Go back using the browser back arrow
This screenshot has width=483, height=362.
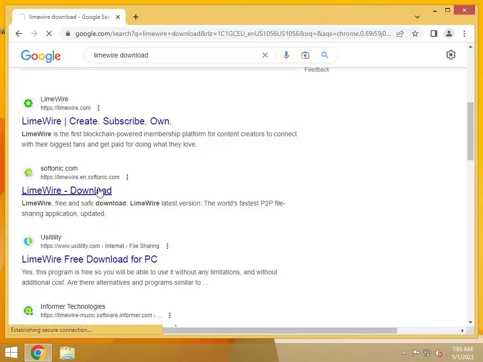coord(19,33)
